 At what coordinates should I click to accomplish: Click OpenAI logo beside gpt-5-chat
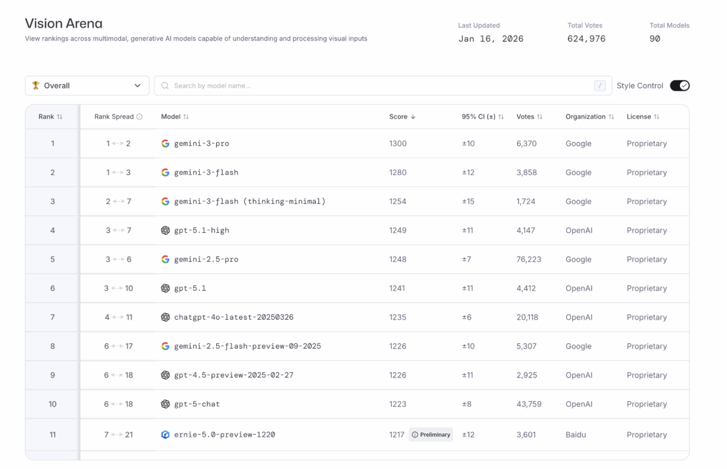[x=165, y=404]
